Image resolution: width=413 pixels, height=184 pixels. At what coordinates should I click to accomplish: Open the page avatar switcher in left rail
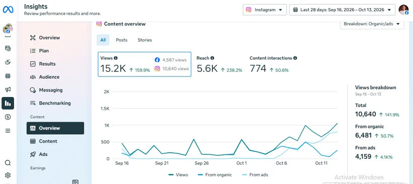click(8, 28)
